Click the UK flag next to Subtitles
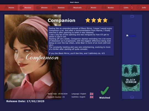The width and height of the screenshot is (149, 111). [92, 97]
